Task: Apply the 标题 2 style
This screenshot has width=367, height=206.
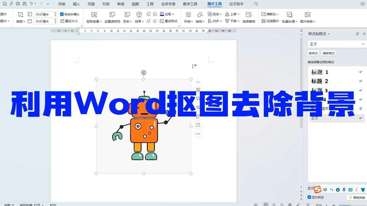Action: [x=337, y=81]
